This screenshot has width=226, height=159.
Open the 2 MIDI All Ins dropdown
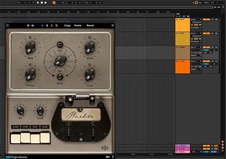tap(196, 33)
